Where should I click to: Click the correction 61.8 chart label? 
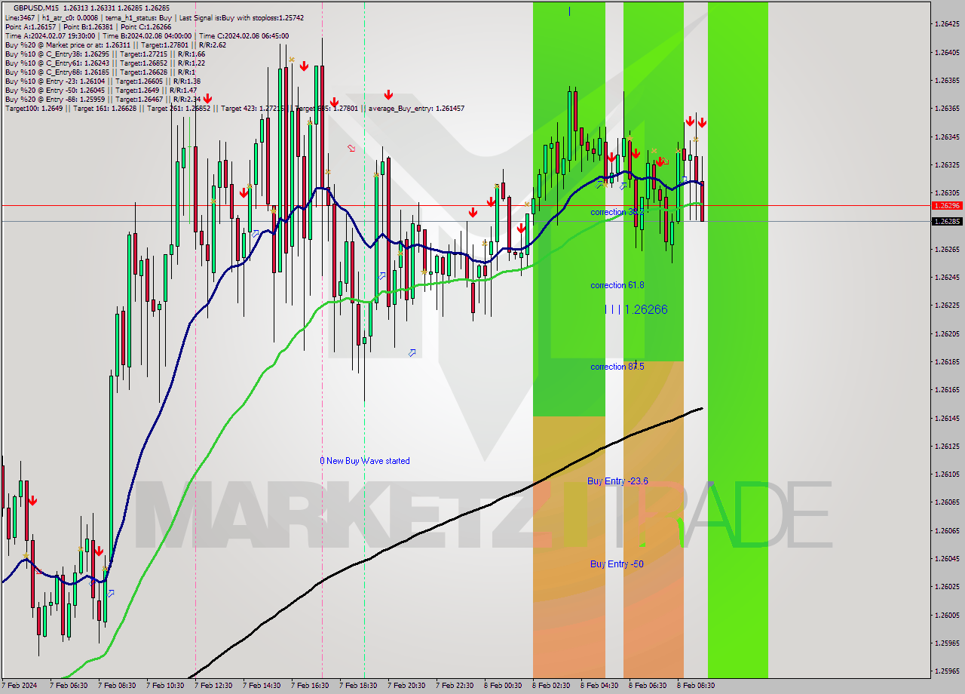click(x=617, y=285)
